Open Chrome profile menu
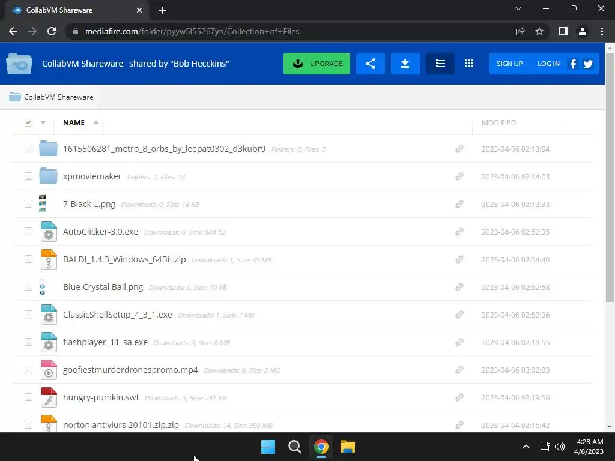This screenshot has height=461, width=615. [x=583, y=31]
